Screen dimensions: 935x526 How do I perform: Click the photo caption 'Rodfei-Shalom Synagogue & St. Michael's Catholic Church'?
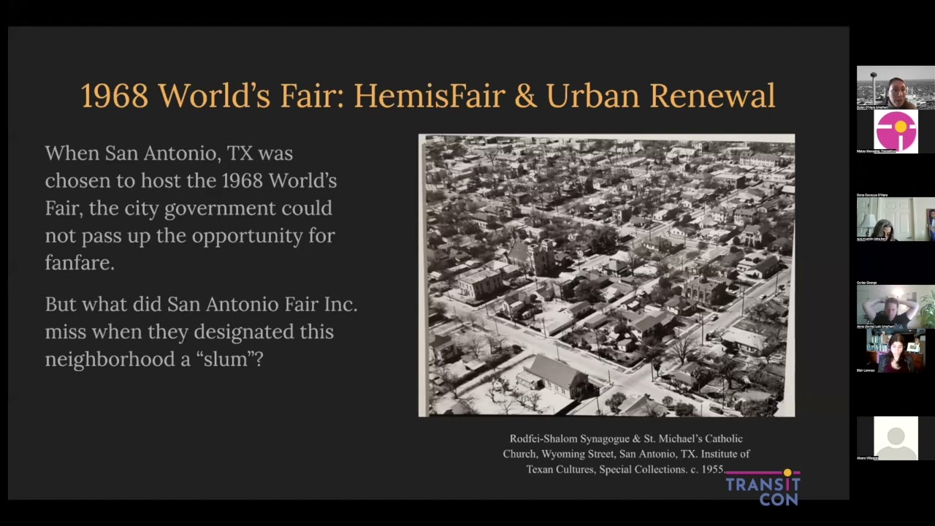626,454
